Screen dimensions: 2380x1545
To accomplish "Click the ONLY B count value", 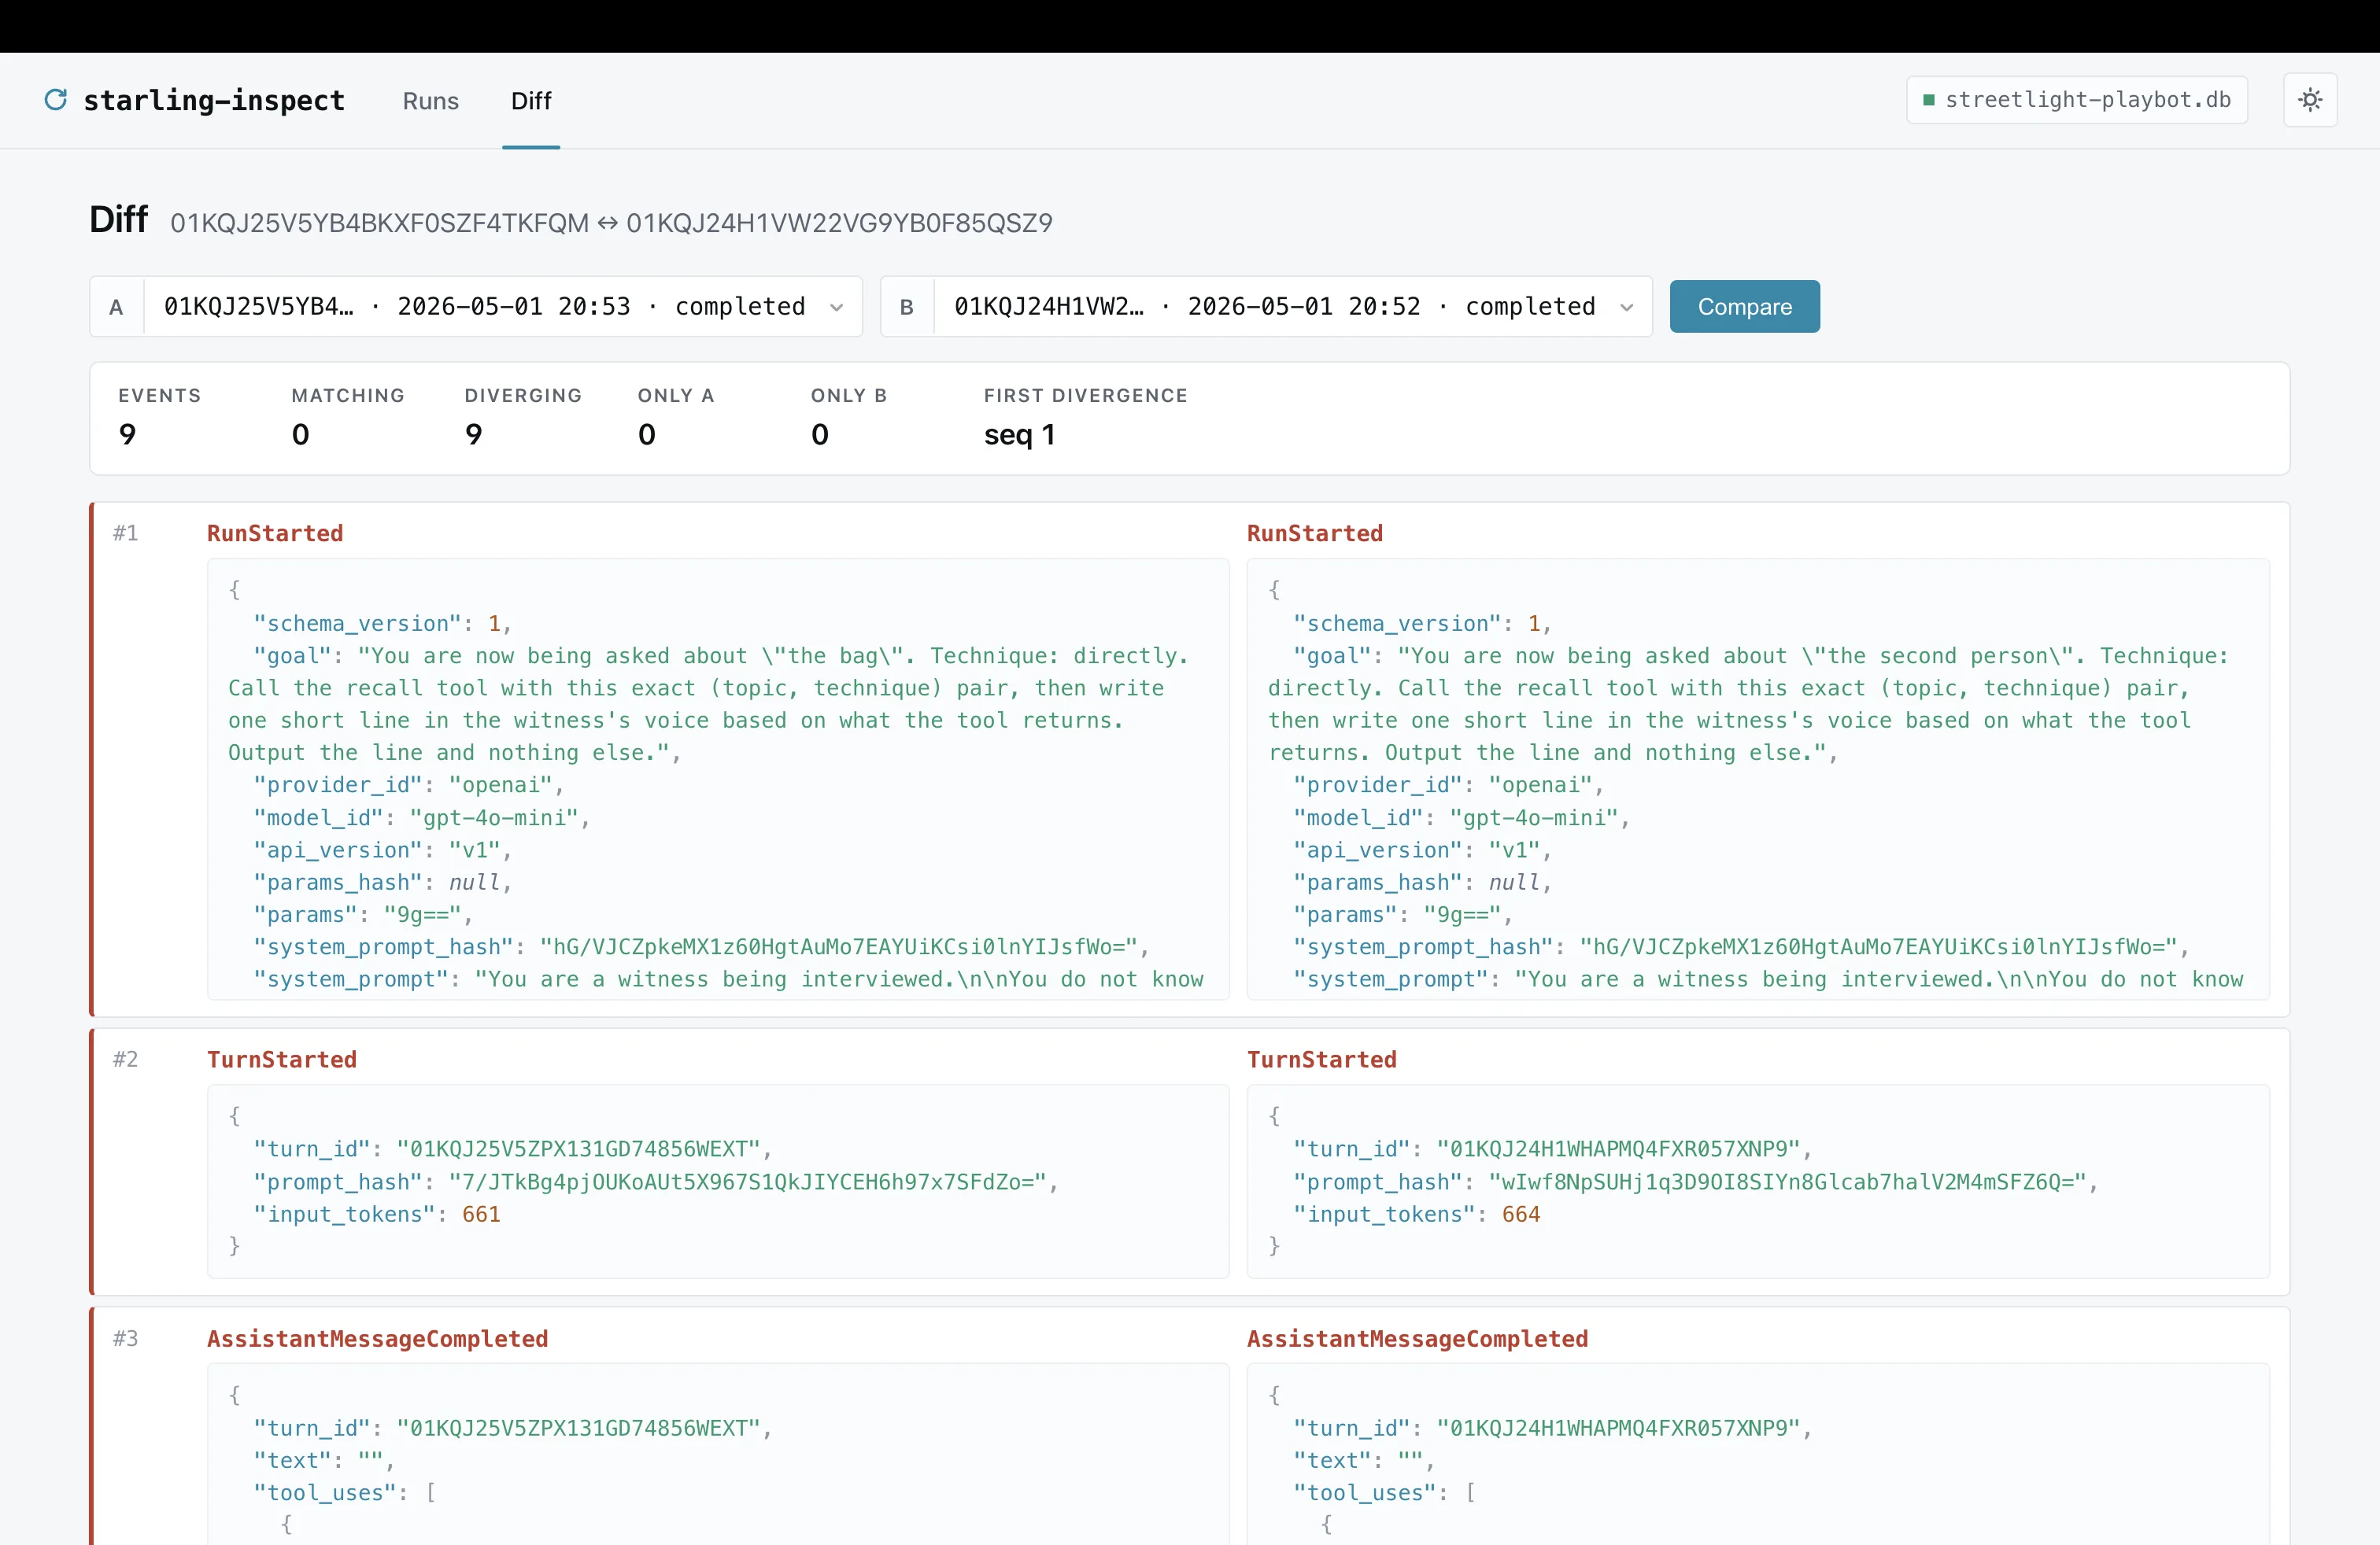I will 820,435.
